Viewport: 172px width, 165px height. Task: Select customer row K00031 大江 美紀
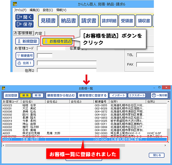(84, 108)
